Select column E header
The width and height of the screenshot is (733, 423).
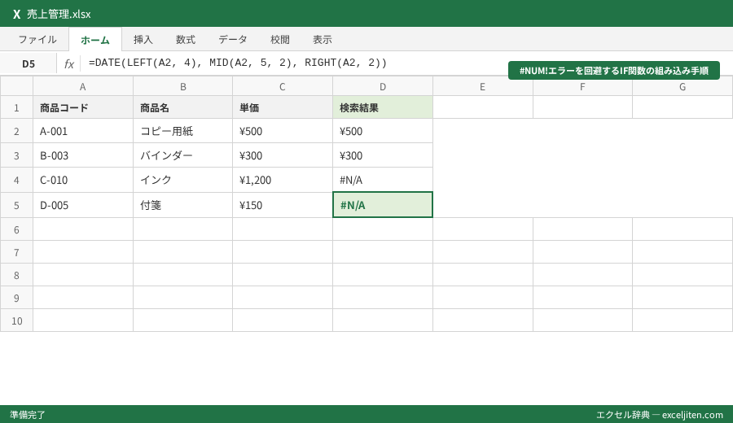point(482,86)
